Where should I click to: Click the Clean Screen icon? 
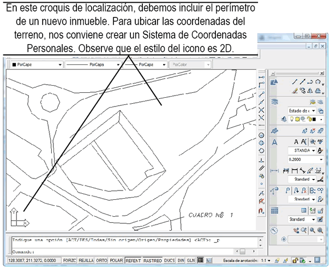(317, 260)
